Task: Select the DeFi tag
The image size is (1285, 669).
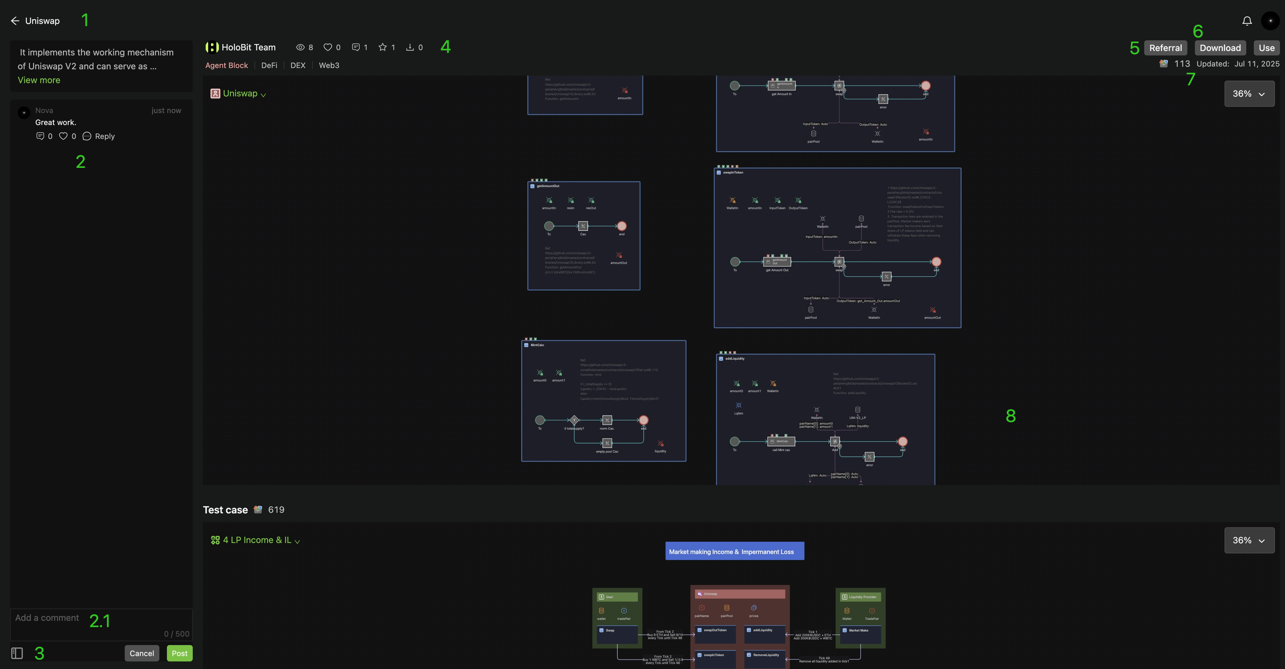Action: click(269, 65)
